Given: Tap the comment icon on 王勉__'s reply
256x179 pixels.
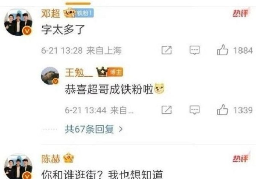Looking at the screenshot, I should coord(195,110).
